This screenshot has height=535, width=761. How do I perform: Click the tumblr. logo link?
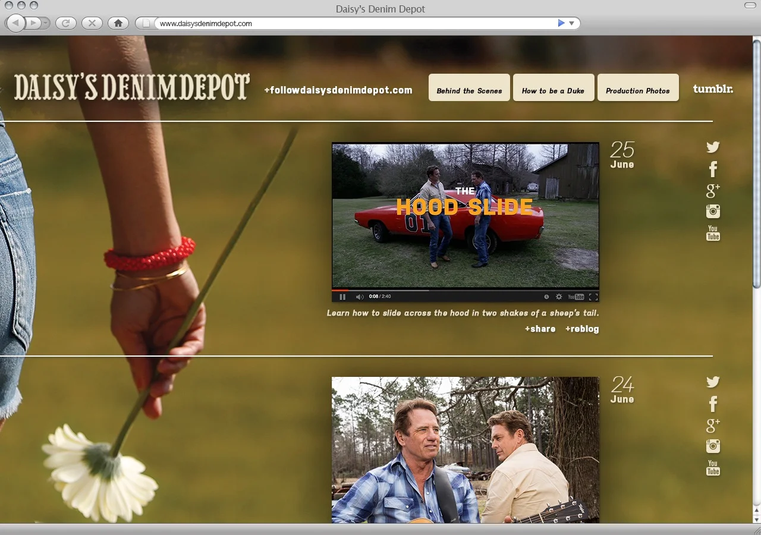[713, 89]
